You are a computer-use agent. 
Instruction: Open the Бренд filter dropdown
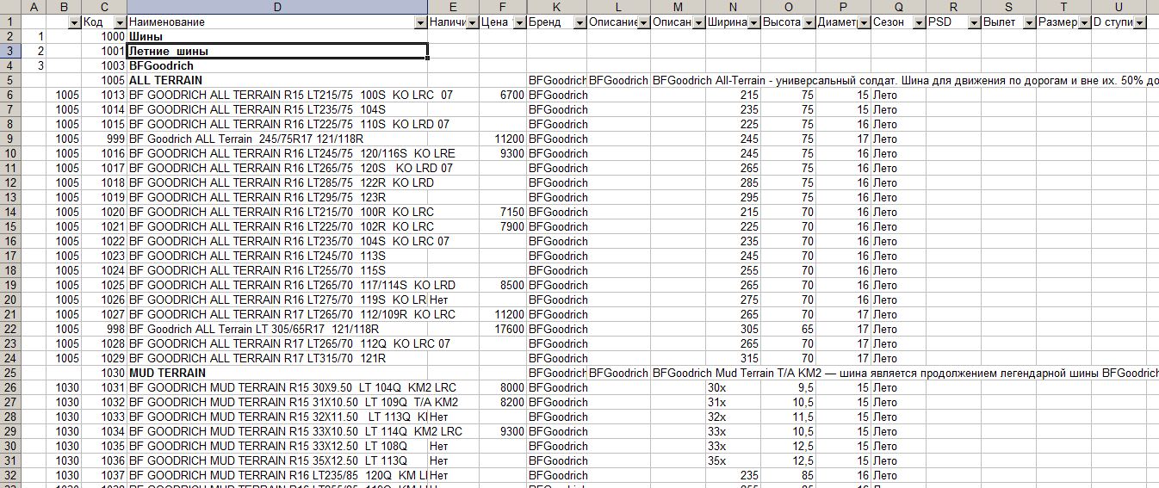[x=579, y=22]
